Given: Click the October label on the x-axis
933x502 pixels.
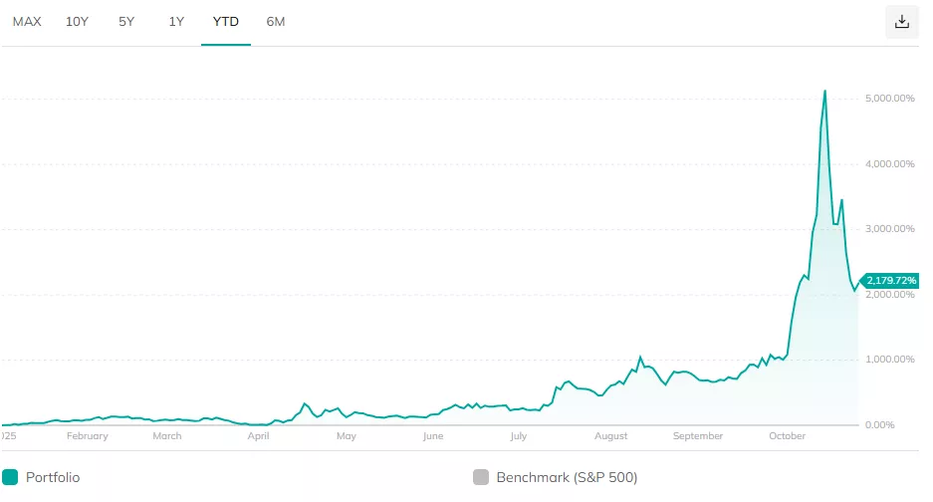Looking at the screenshot, I should pos(787,436).
